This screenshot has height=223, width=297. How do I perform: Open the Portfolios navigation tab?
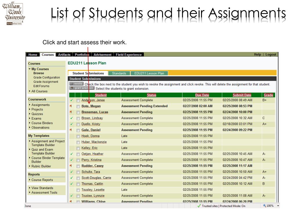click(x=82, y=55)
